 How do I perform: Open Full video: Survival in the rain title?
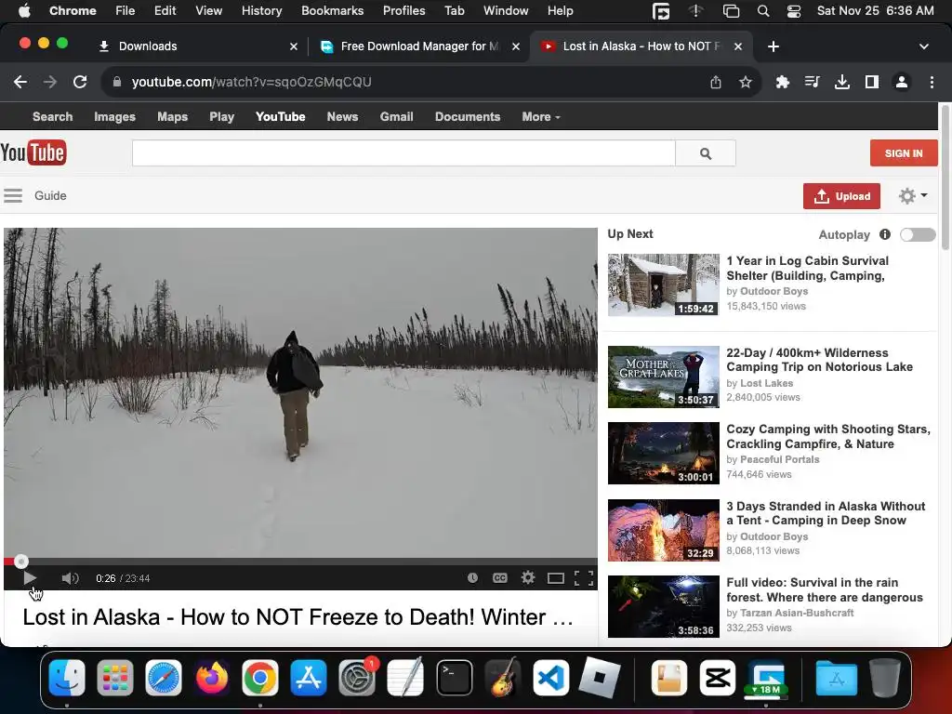825,589
